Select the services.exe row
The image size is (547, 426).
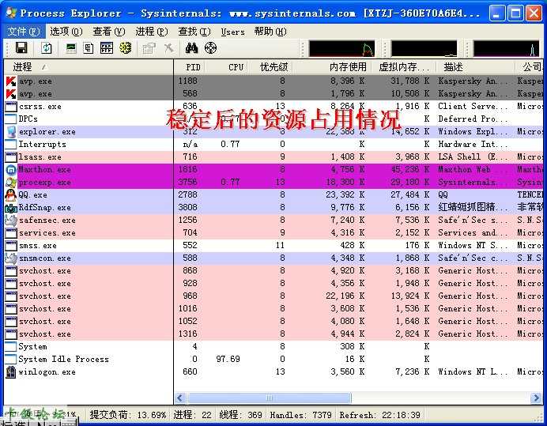(273, 233)
